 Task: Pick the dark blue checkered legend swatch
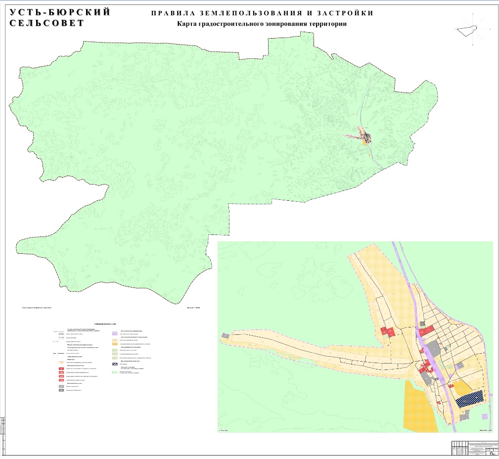pyautogui.click(x=114, y=364)
